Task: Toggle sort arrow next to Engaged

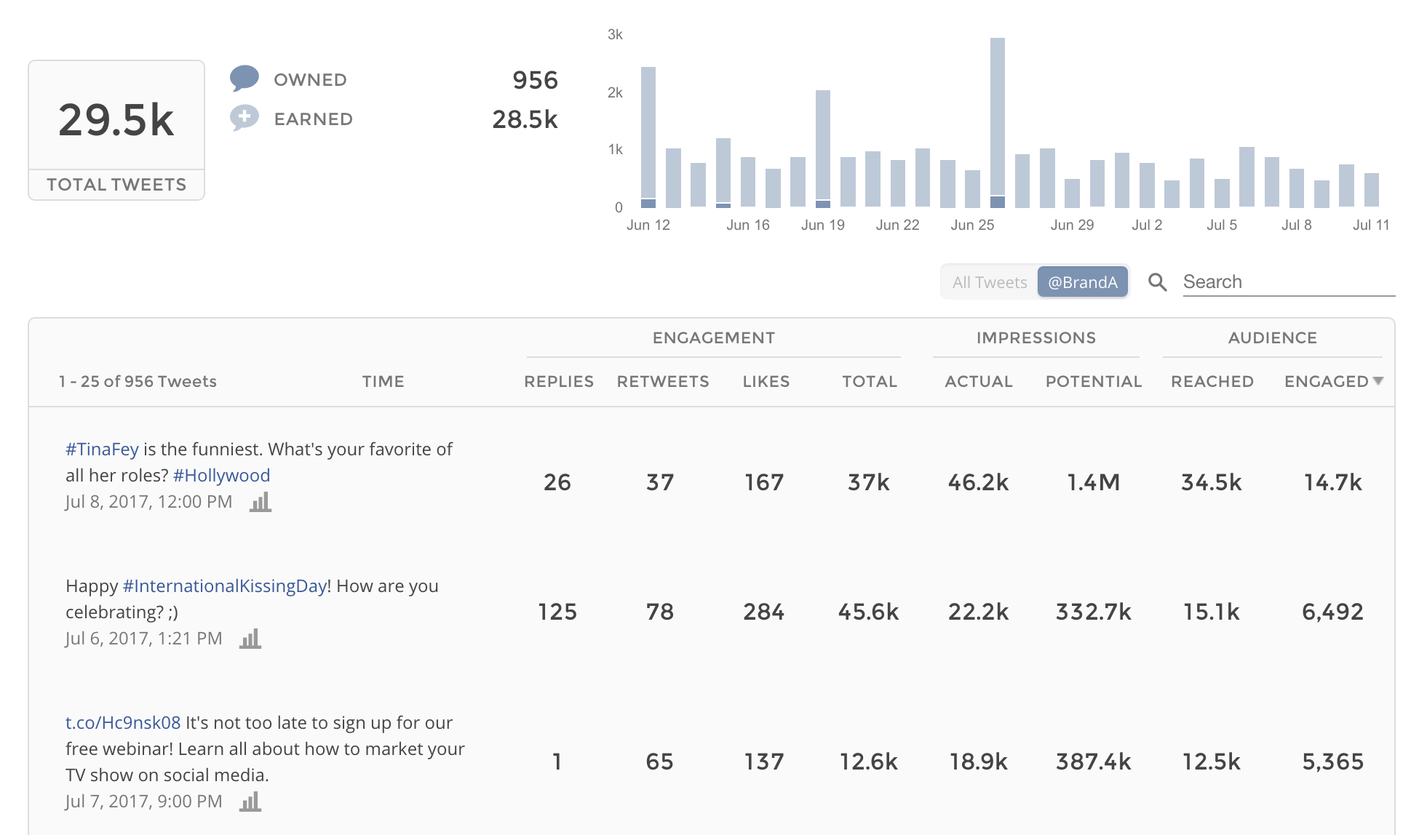Action: coord(1378,381)
